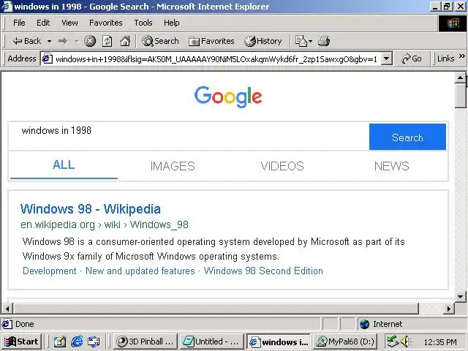This screenshot has width=468, height=351.
Task: Click the horizontal scrollbar thumb
Action: [216, 309]
